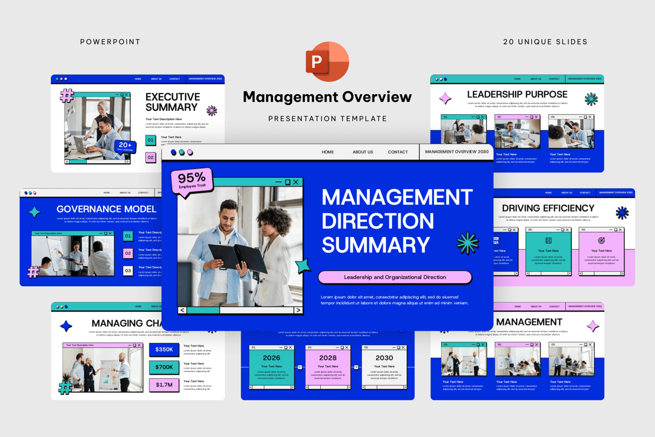Click DRIVING EFFICIENCY heading
The height and width of the screenshot is (437, 655).
tap(548, 208)
